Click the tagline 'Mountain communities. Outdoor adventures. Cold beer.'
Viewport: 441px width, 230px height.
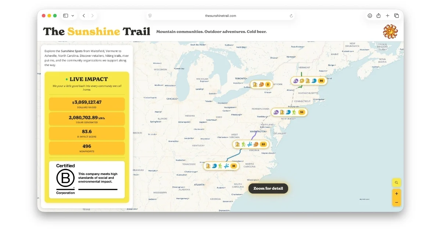(211, 32)
